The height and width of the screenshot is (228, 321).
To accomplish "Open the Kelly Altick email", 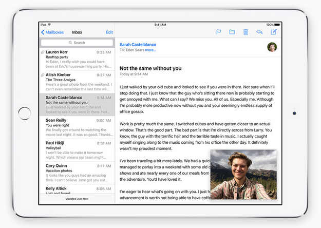I will tap(77, 189).
